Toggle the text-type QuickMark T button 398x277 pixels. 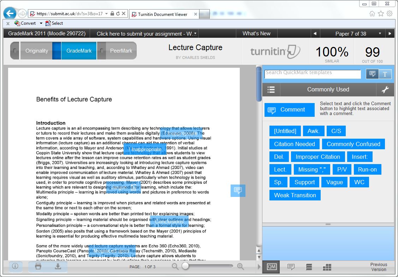(x=385, y=74)
